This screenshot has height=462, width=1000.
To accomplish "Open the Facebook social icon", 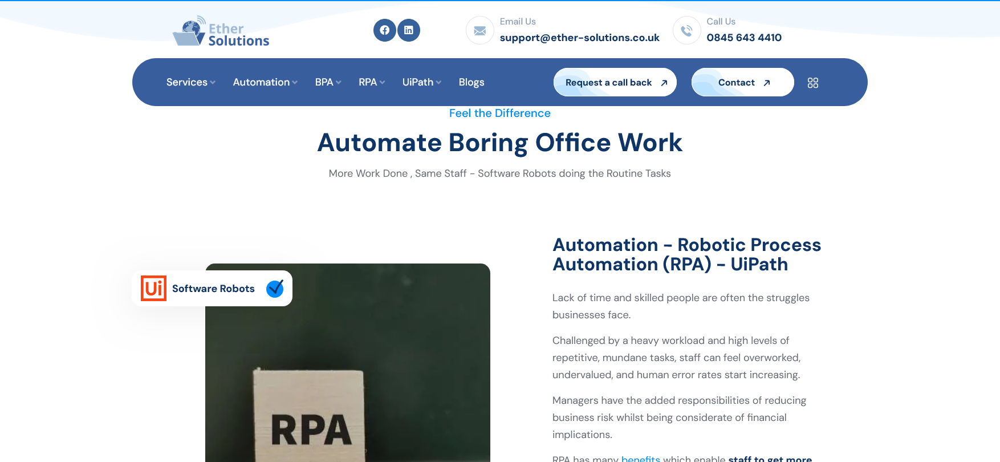I will [385, 30].
